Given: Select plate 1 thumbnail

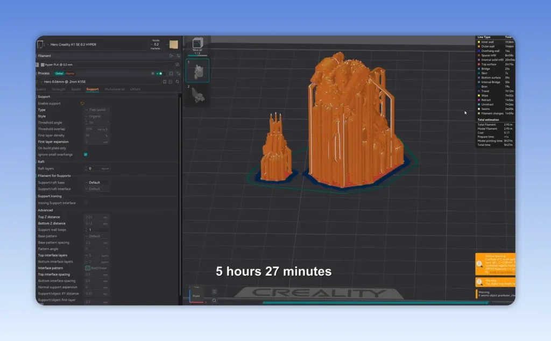Looking at the screenshot, I should tap(197, 70).
